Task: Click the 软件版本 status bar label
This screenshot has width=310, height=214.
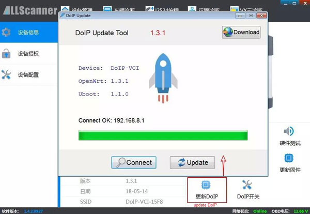Action: coord(10,211)
